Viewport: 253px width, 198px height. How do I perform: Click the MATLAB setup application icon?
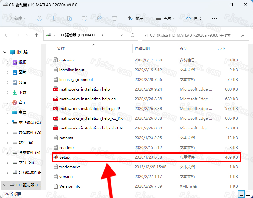click(x=55, y=157)
